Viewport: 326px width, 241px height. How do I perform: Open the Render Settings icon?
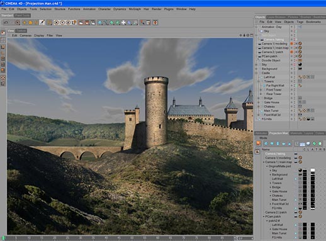[93, 23]
